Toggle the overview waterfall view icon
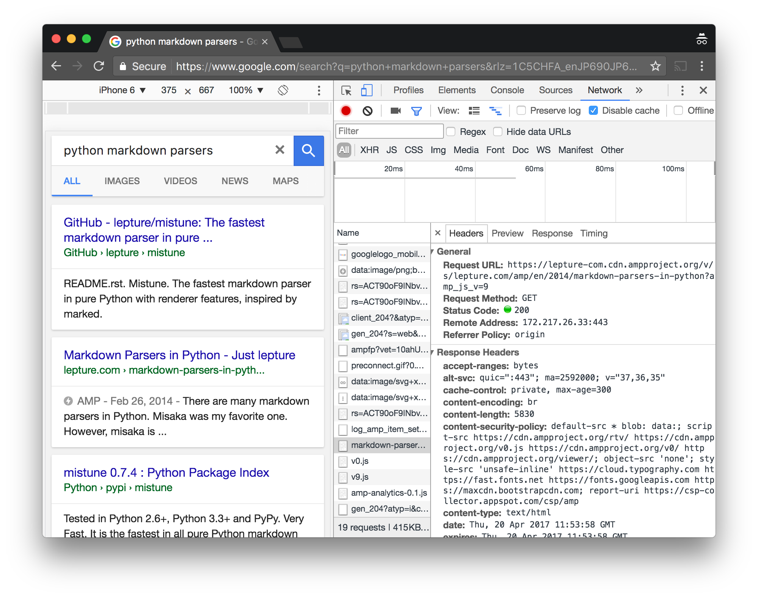 click(495, 111)
